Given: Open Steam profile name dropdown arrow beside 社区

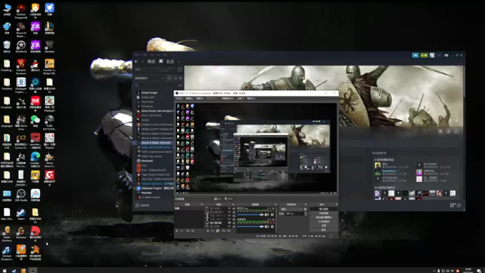Looking at the screenshot, I should (178, 62).
